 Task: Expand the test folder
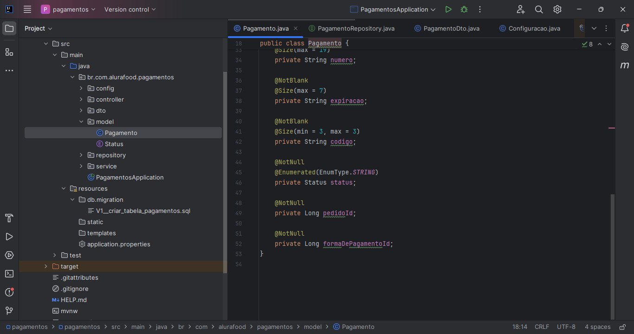point(54,255)
